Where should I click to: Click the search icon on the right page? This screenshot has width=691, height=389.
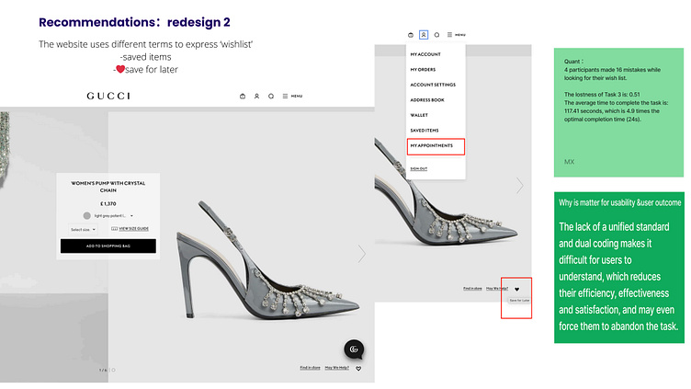point(436,35)
